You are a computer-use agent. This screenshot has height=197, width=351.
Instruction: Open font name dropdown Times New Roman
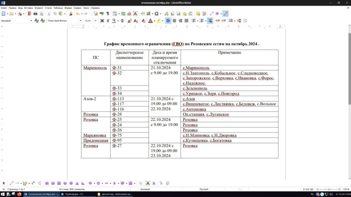click(81, 21)
